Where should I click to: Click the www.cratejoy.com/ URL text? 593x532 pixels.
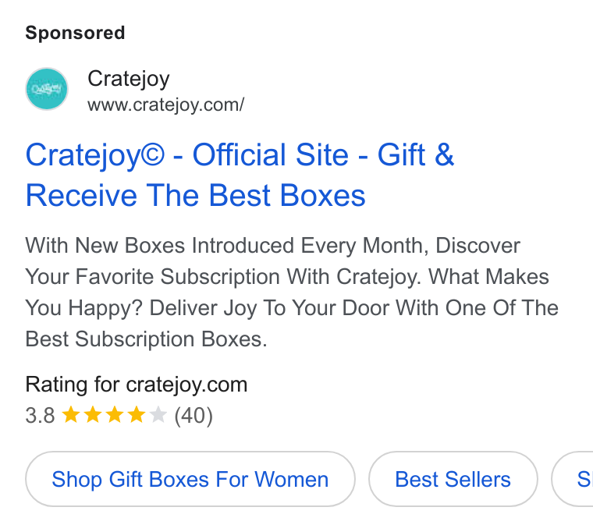(166, 105)
